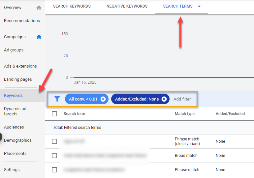The height and width of the screenshot is (178, 254).
Task: Click the blue home icon beside Campaigns
Action: (39, 37)
